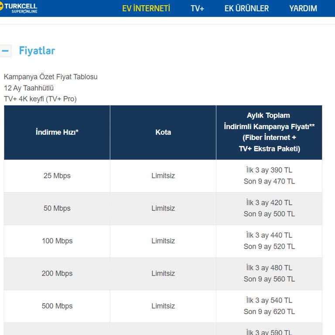Select the 25 Mbps speed cell

click(57, 176)
